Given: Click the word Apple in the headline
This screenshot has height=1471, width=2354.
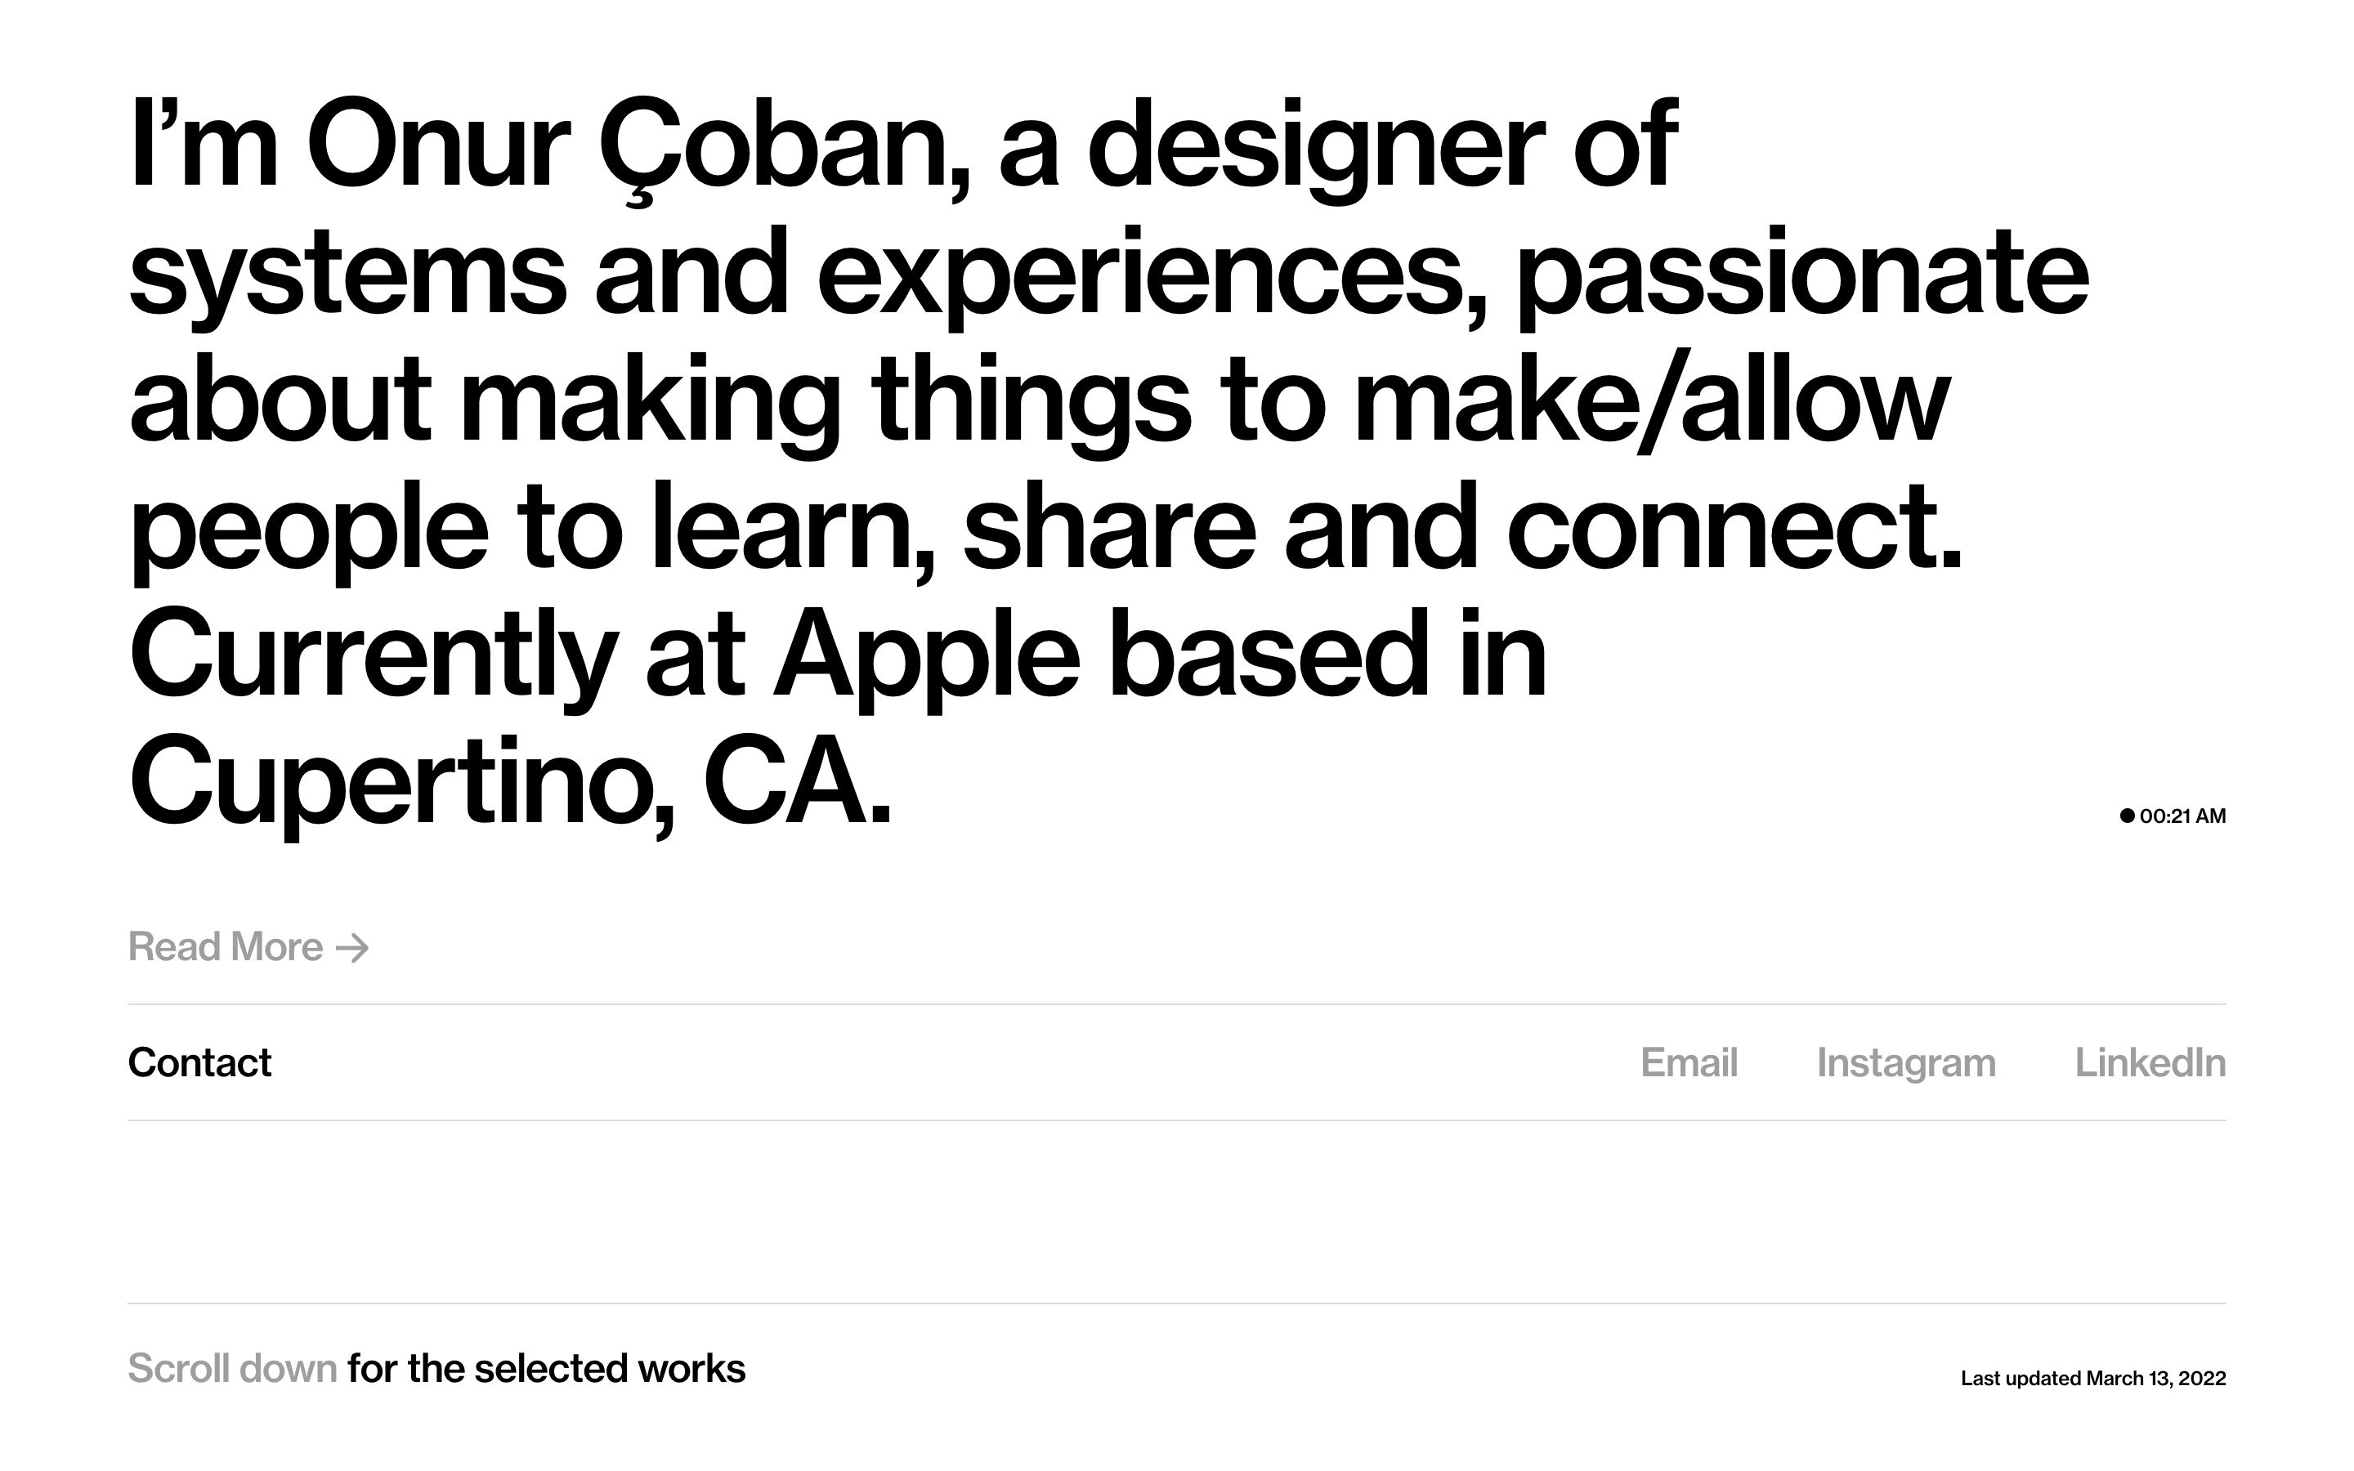Looking at the screenshot, I should coord(926,655).
